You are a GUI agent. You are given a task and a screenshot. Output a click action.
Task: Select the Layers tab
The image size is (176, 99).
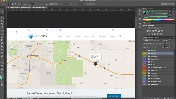coord(145,38)
